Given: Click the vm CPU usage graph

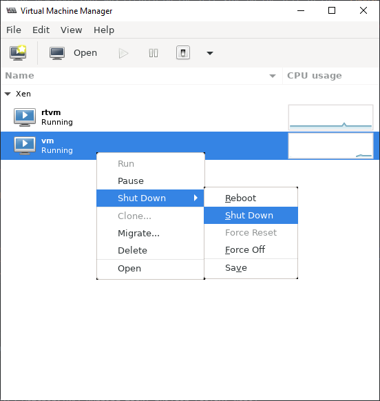Looking at the screenshot, I should [x=330, y=145].
